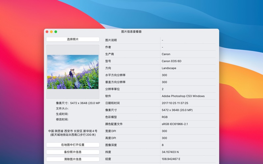Click the Landscape orientation value
Screen dimensions: 263x164
point(169,68)
